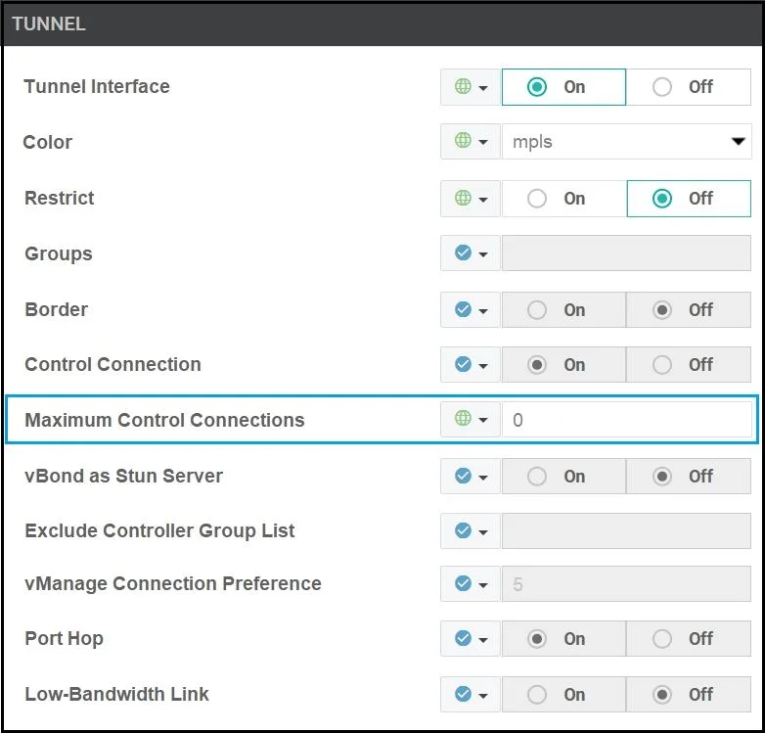Click the blue check icon for Border
Image resolution: width=765 pixels, height=733 pixels.
[463, 309]
